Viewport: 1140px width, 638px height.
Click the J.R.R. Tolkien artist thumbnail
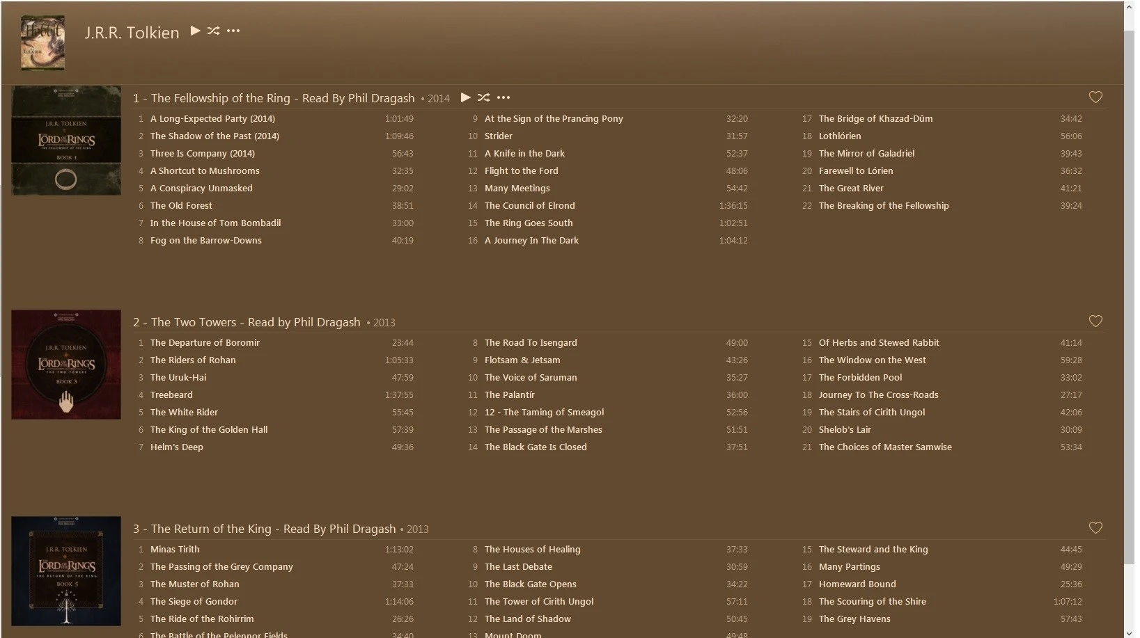(x=43, y=43)
